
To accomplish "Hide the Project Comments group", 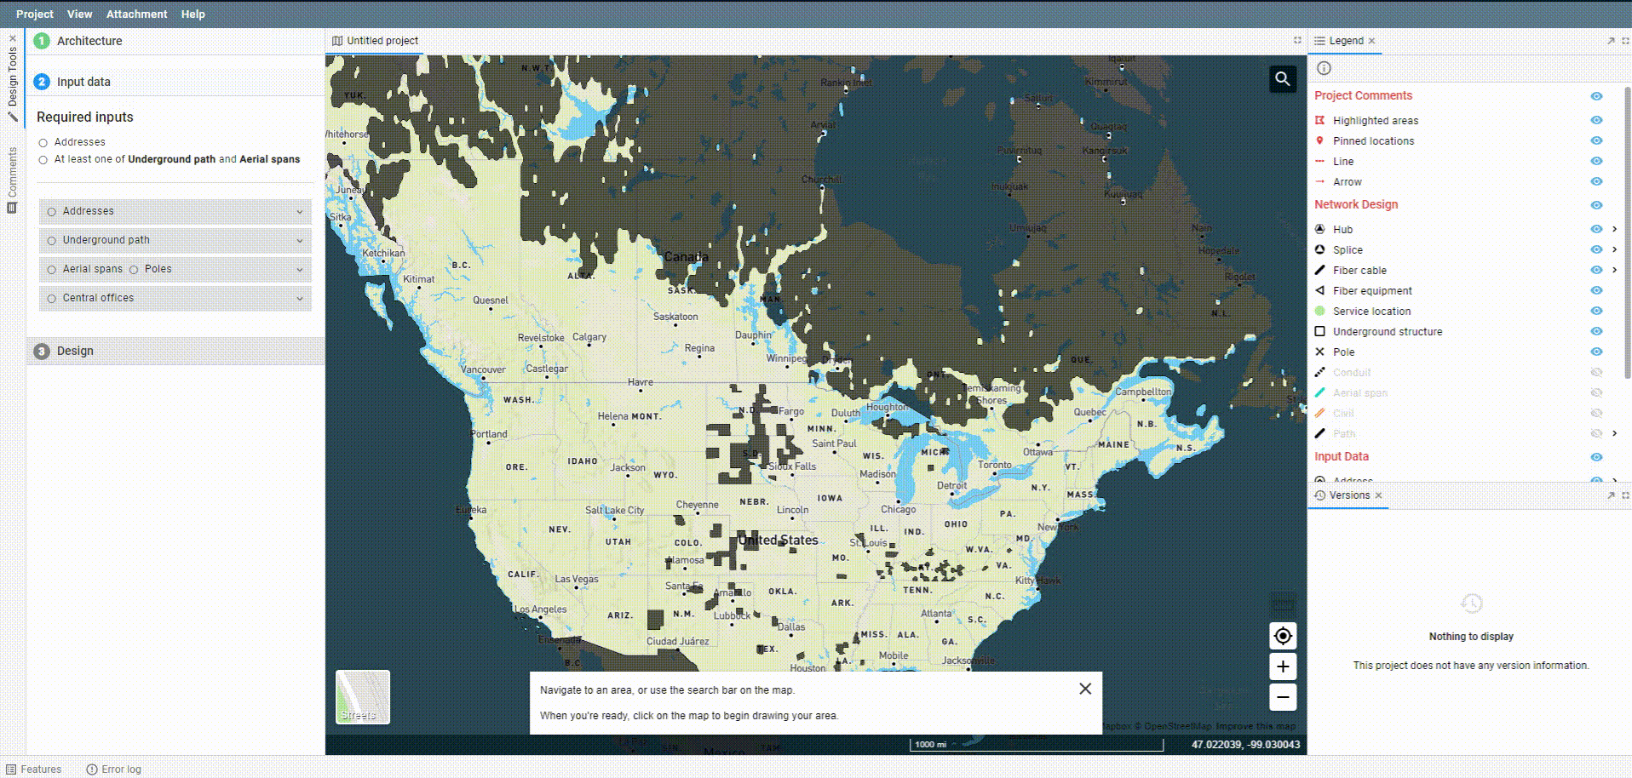I will (1596, 96).
